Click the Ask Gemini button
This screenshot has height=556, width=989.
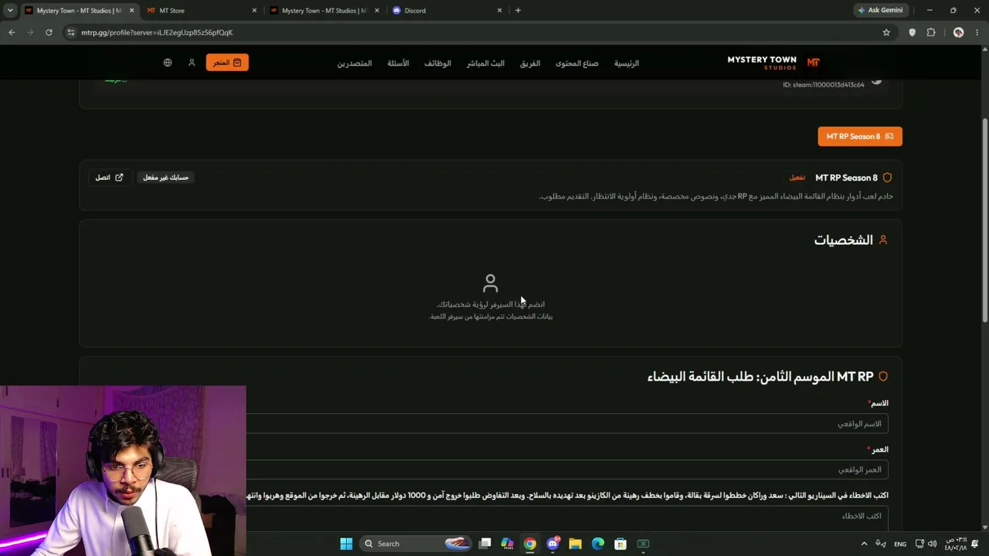pos(880,11)
